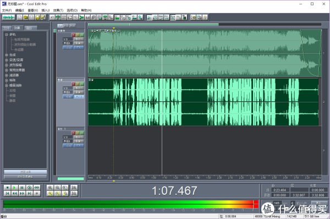
Task: Jump to the end of the session
Action: 30,193
